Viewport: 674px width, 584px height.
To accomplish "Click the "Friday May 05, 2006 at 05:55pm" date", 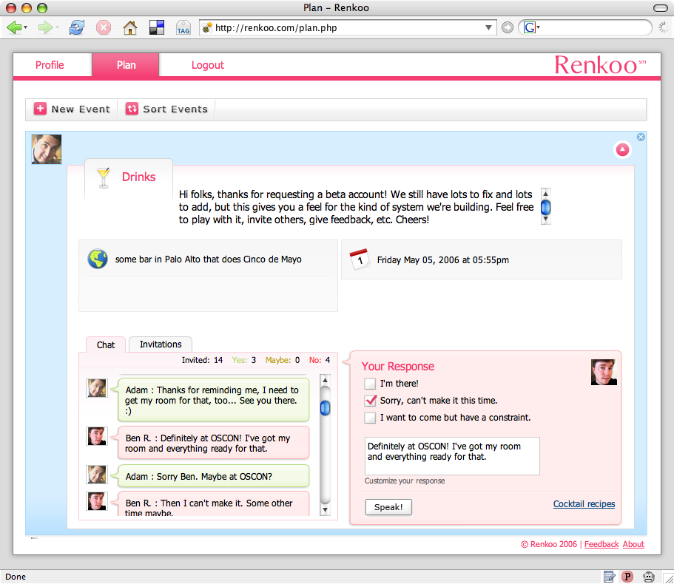I will [x=442, y=259].
